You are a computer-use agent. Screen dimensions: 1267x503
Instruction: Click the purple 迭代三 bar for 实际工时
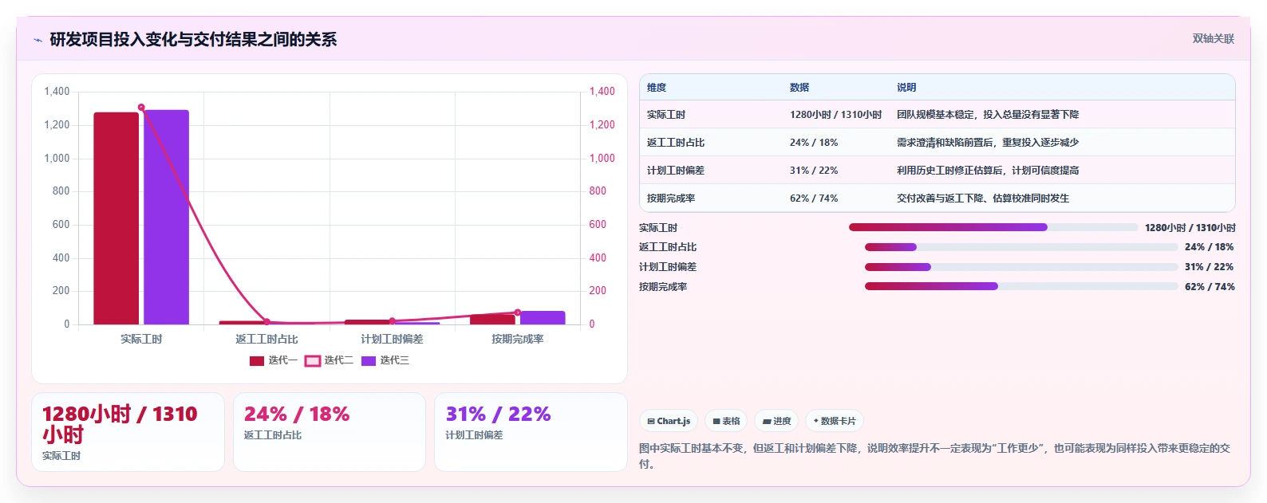click(x=166, y=217)
